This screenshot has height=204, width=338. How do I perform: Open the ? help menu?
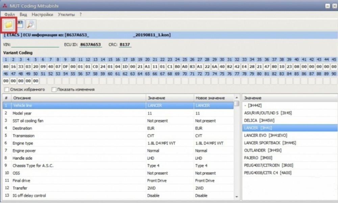point(81,15)
